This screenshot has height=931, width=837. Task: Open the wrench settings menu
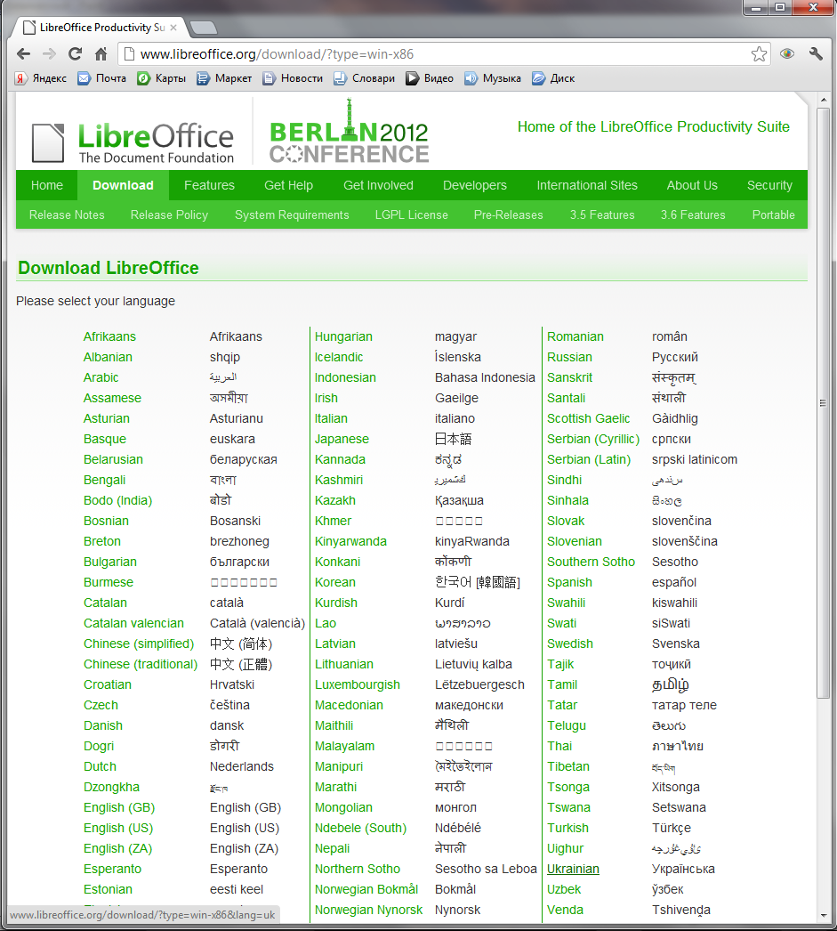click(x=816, y=54)
